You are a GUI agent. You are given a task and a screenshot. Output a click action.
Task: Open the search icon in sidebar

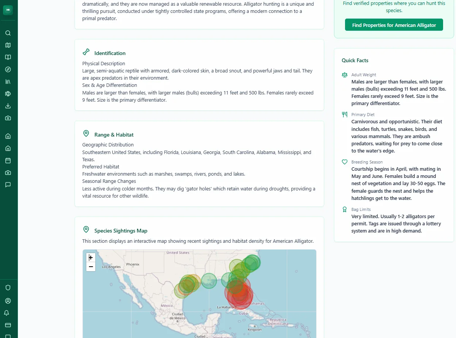coord(8,33)
